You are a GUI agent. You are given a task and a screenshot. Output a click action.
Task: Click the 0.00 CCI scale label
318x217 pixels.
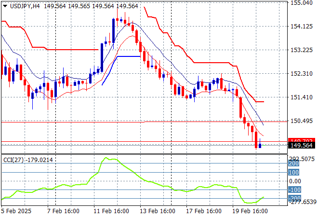coord(295,181)
